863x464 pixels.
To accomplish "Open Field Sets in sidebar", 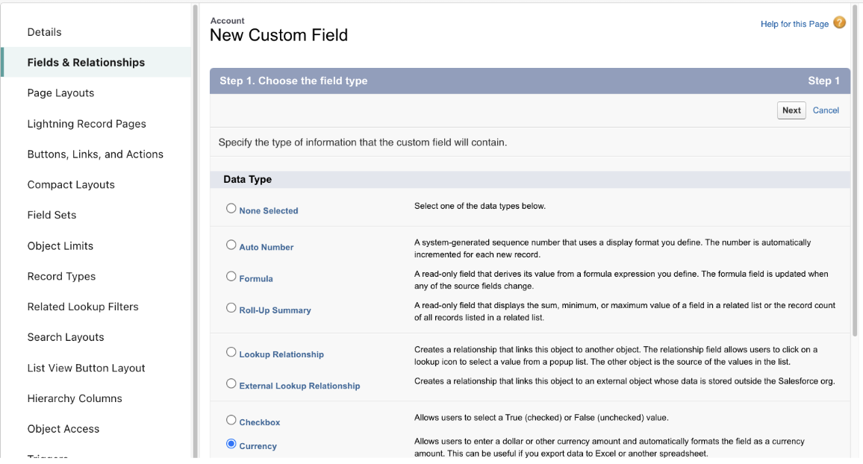I will tap(52, 215).
